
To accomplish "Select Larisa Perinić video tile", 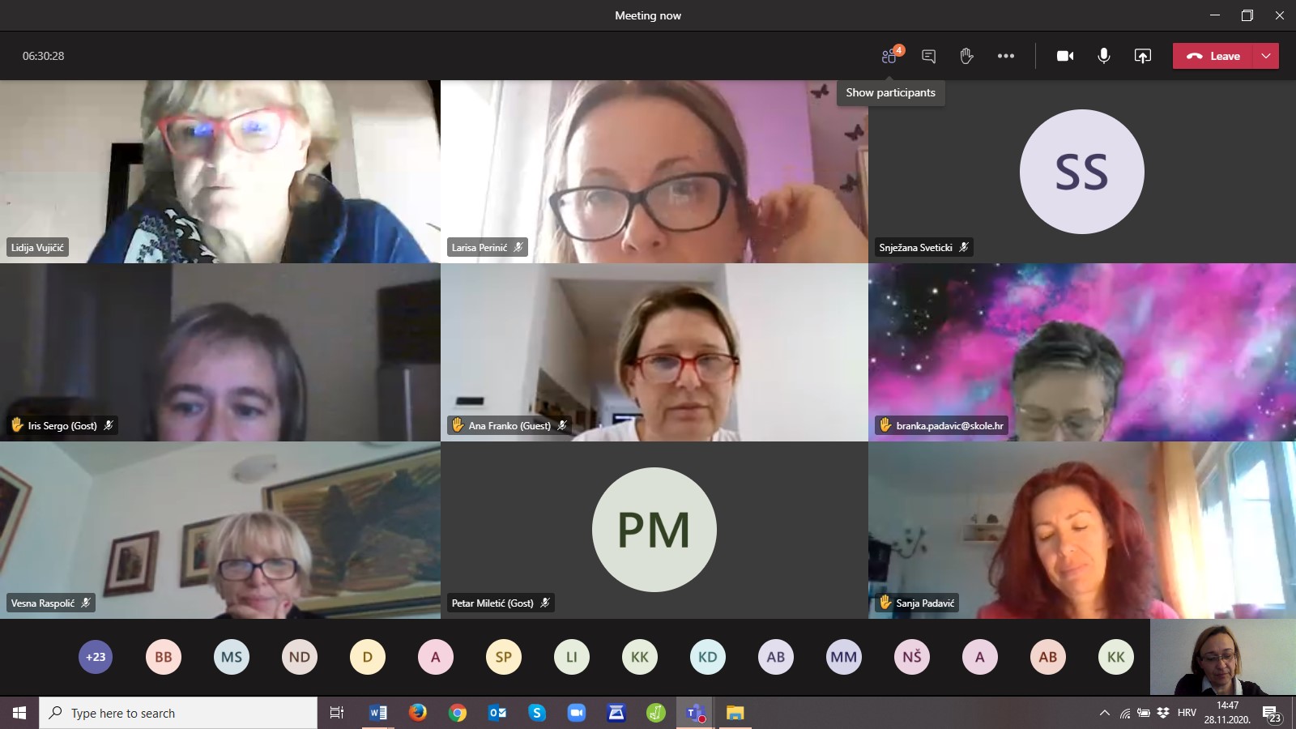I will click(654, 171).
